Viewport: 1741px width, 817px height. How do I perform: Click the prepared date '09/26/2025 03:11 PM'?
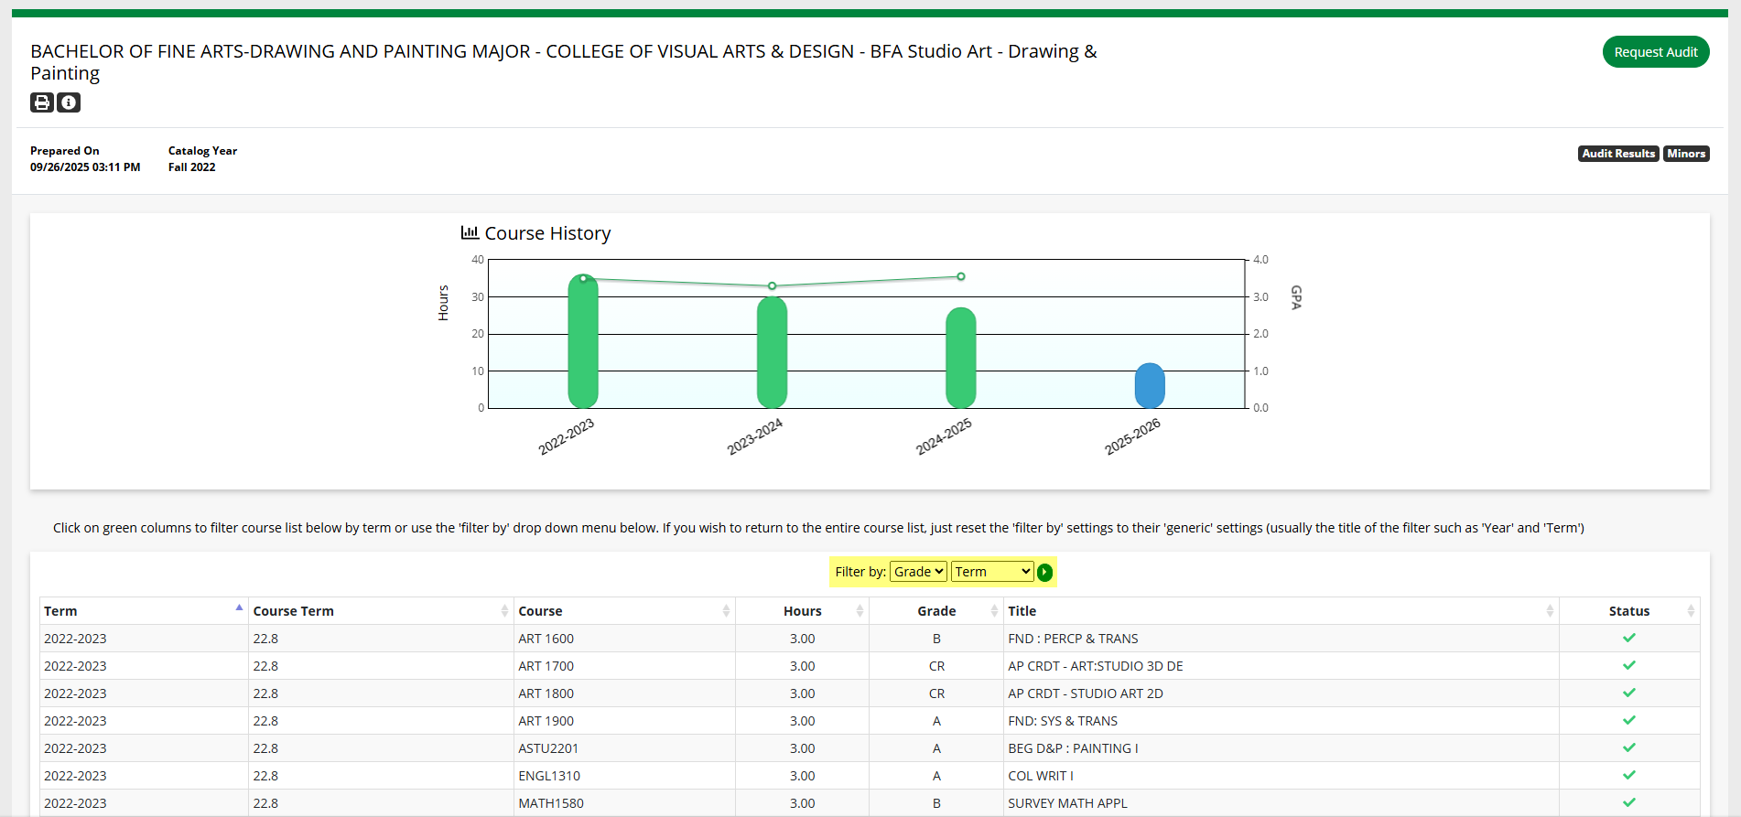(85, 167)
